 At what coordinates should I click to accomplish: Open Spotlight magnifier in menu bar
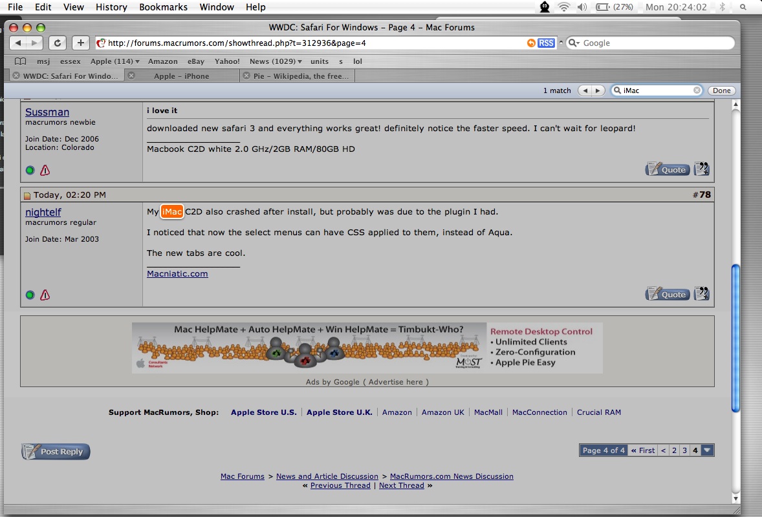(743, 7)
